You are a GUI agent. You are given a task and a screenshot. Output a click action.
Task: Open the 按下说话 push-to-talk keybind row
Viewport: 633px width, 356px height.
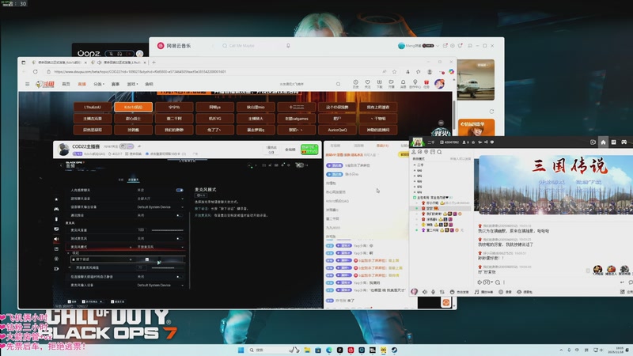coord(127,259)
